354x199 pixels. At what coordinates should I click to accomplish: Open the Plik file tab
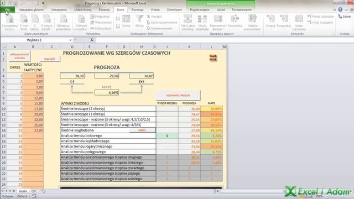point(7,10)
